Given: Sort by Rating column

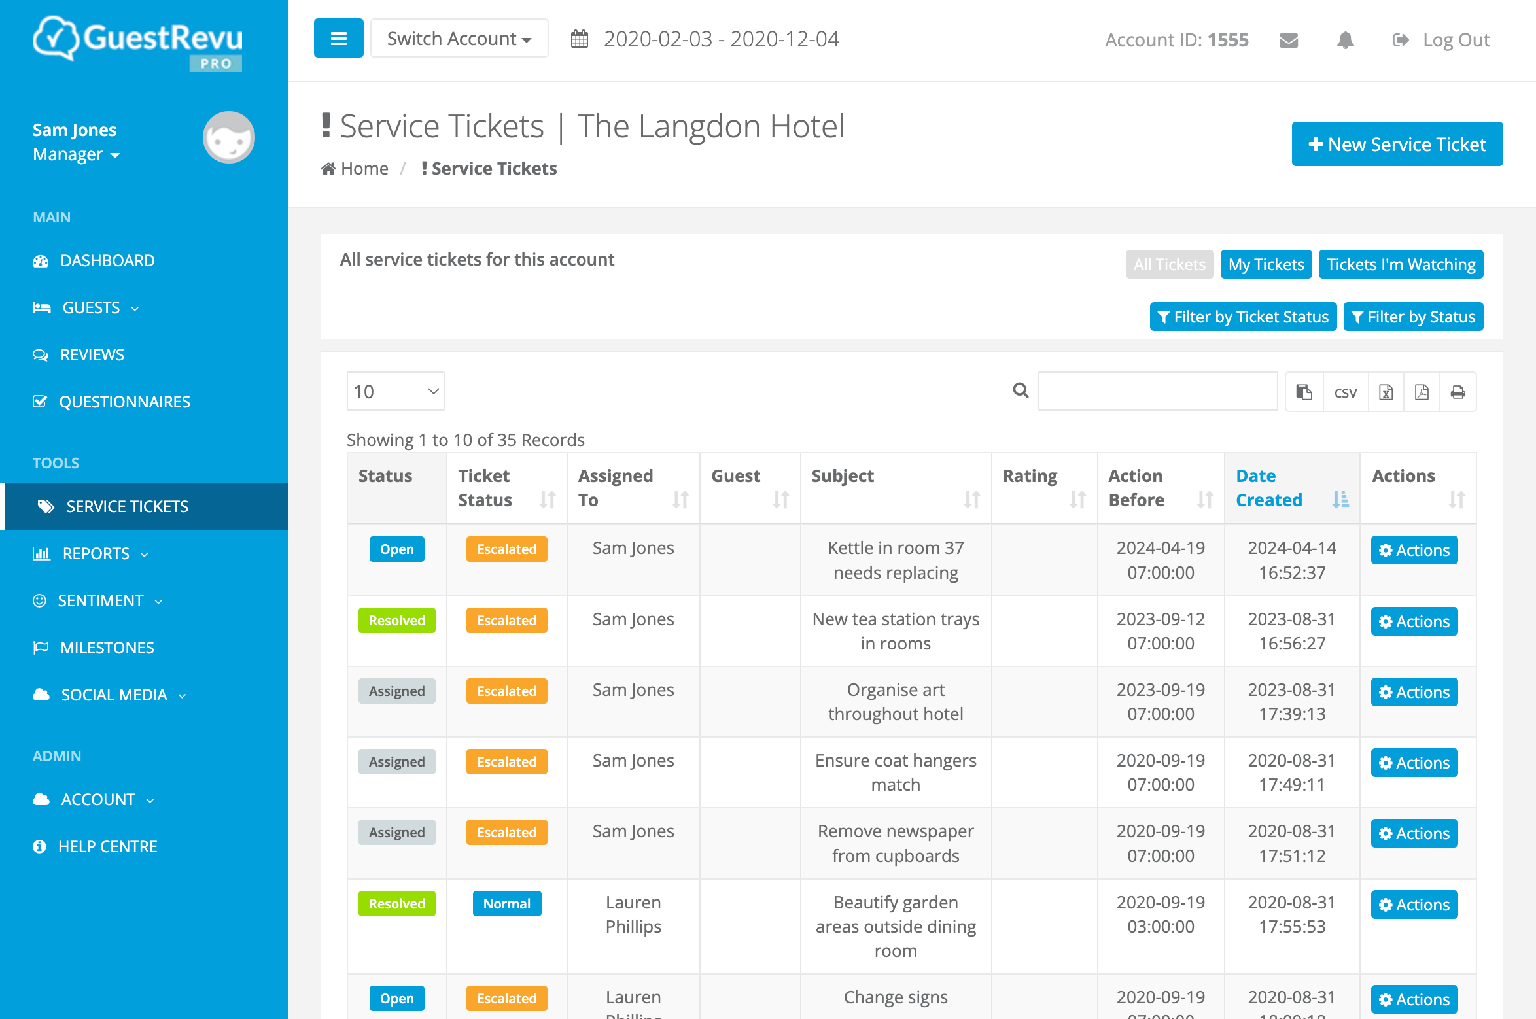Looking at the screenshot, I should click(x=1044, y=488).
